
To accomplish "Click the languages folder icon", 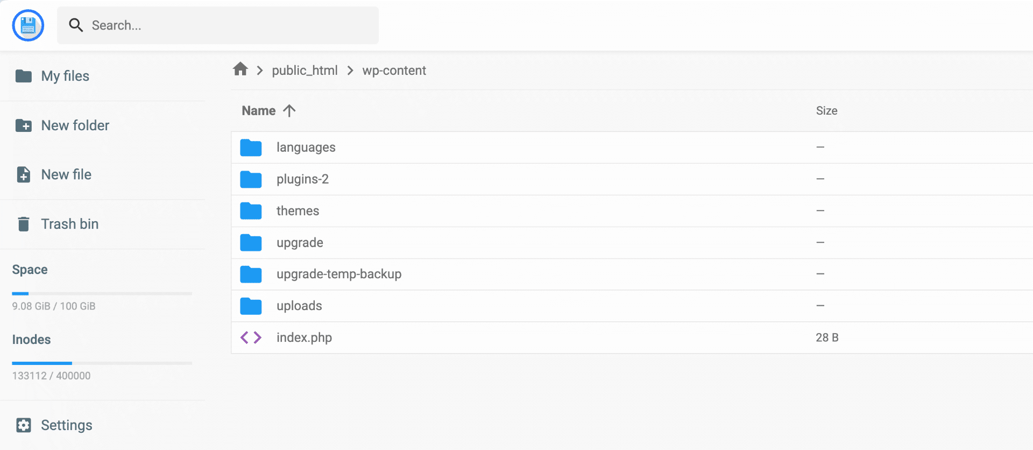I will pyautogui.click(x=251, y=147).
